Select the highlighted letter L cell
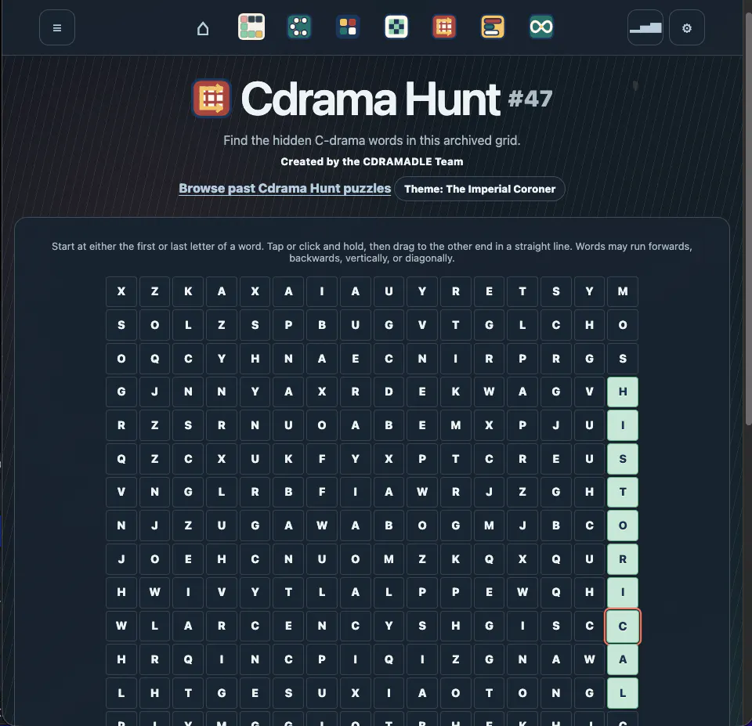Viewport: 752px width, 726px height. tap(623, 693)
